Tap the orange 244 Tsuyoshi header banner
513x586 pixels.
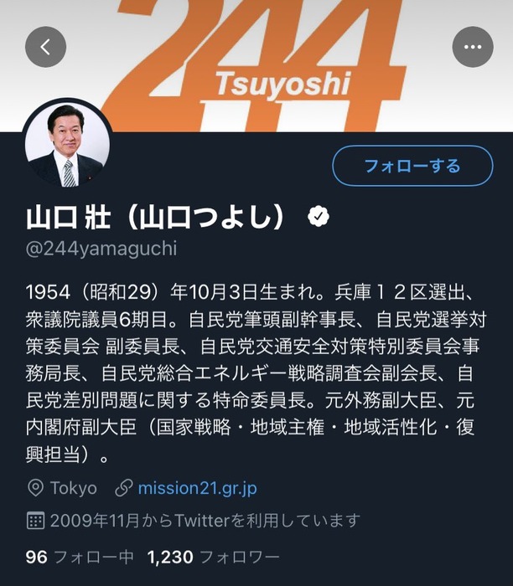coord(256,66)
